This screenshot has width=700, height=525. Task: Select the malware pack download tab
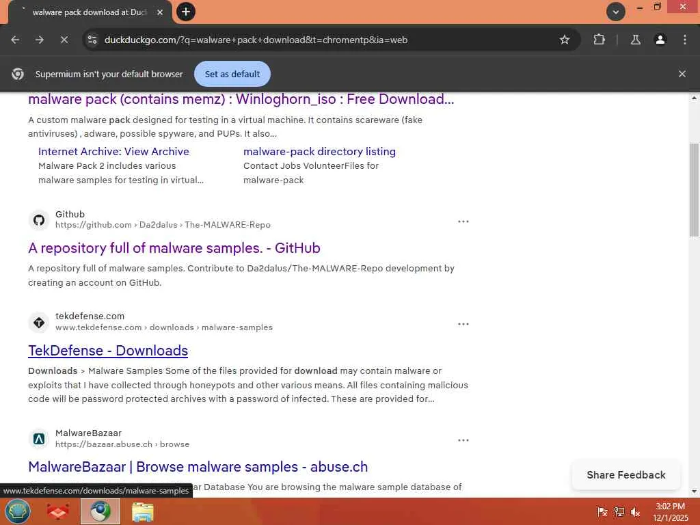click(90, 12)
